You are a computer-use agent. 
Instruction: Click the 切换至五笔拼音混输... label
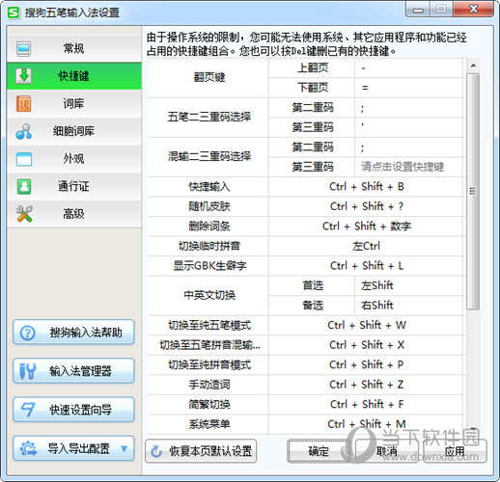209,345
